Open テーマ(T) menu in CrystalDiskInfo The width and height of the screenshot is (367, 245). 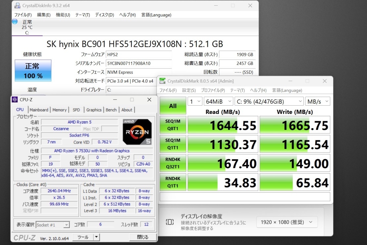pos(83,15)
